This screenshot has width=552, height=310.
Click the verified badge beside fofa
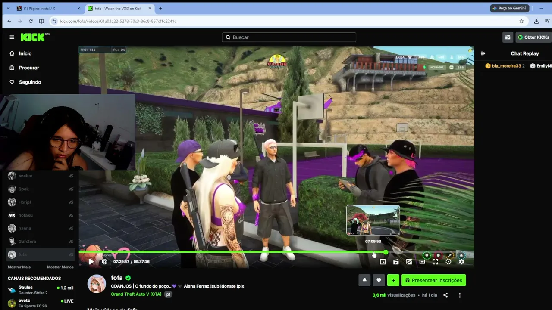[128, 278]
